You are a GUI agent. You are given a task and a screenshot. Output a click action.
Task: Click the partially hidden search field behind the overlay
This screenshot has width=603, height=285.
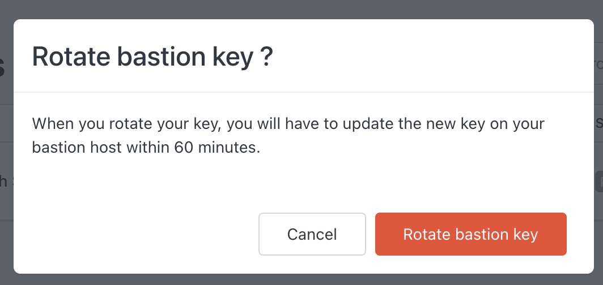pos(598,64)
